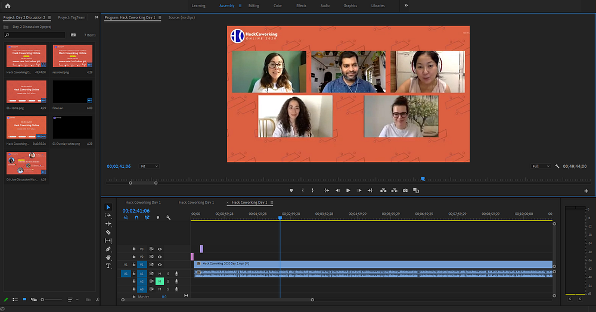Solo audio track A1
Image resolution: width=596 pixels, height=312 pixels.
tap(168, 273)
